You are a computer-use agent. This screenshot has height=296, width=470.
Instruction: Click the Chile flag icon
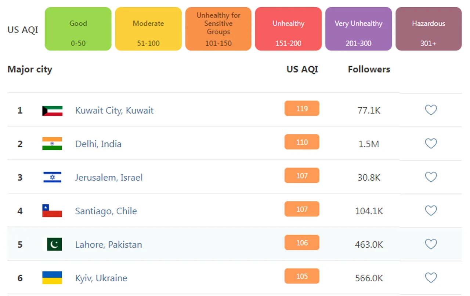point(52,211)
